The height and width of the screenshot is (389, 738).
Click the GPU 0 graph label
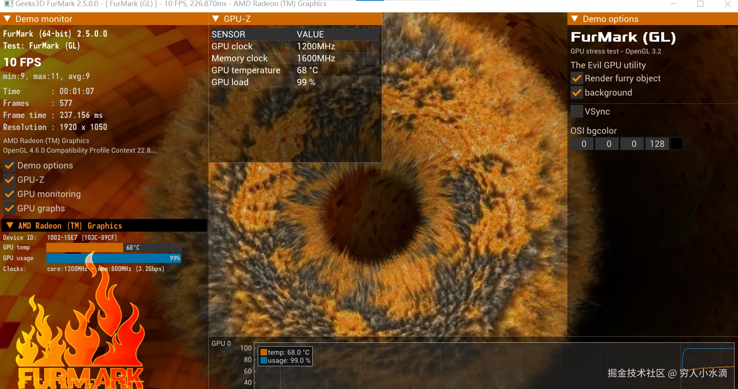tap(221, 344)
